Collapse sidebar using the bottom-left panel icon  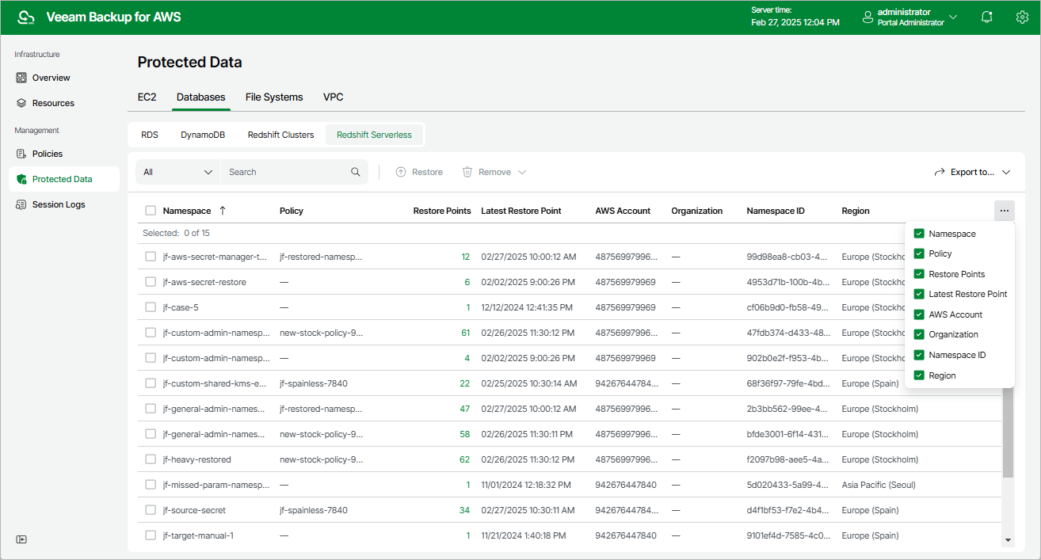[x=21, y=539]
